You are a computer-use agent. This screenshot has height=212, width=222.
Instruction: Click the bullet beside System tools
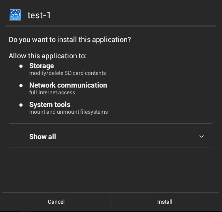21,105
